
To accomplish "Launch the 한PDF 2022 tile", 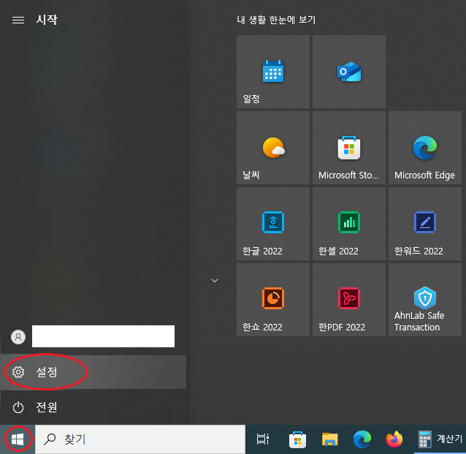I will tap(349, 300).
